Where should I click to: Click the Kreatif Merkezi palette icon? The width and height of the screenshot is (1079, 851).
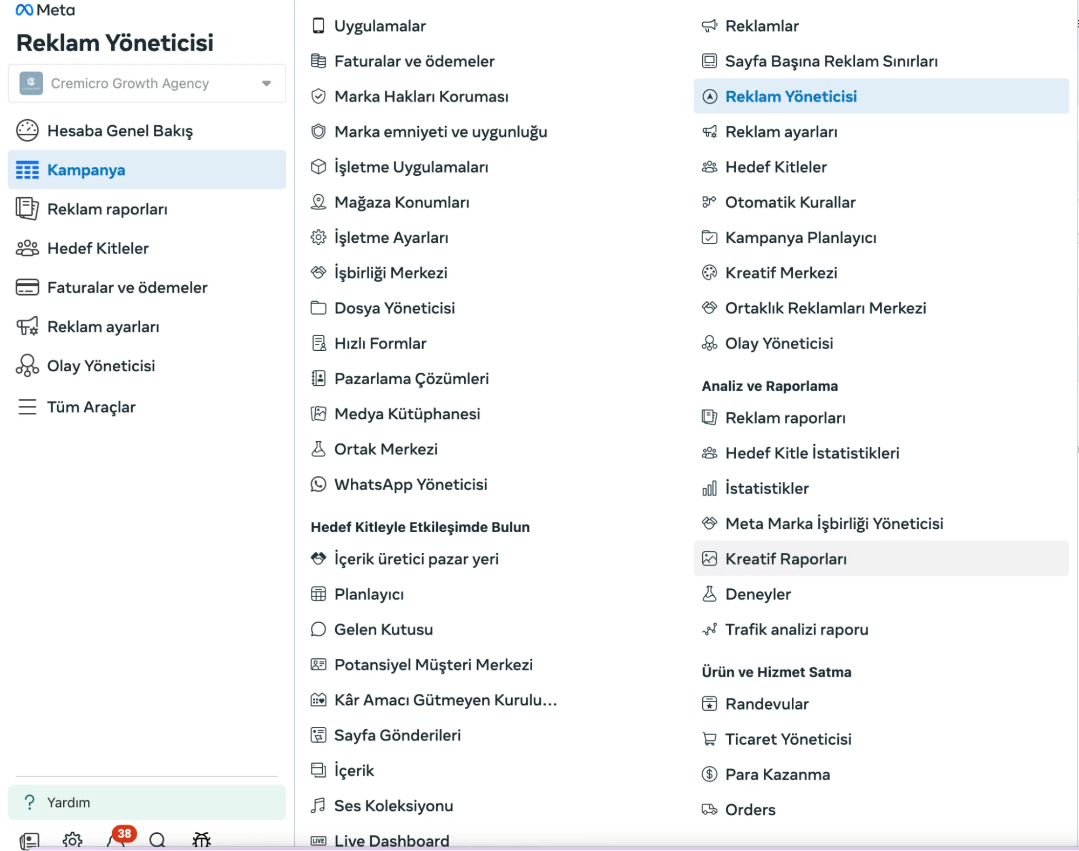[x=709, y=273]
